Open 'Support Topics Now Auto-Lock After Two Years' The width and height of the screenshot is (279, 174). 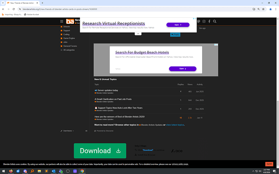pos(120,108)
